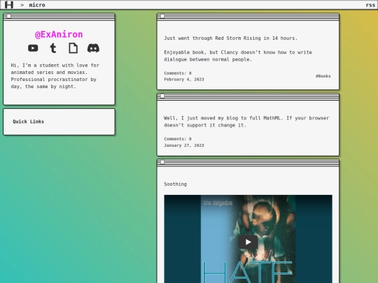Click the 'Just went through Red Storm Rising' text
378x283 pixels.
(230, 38)
